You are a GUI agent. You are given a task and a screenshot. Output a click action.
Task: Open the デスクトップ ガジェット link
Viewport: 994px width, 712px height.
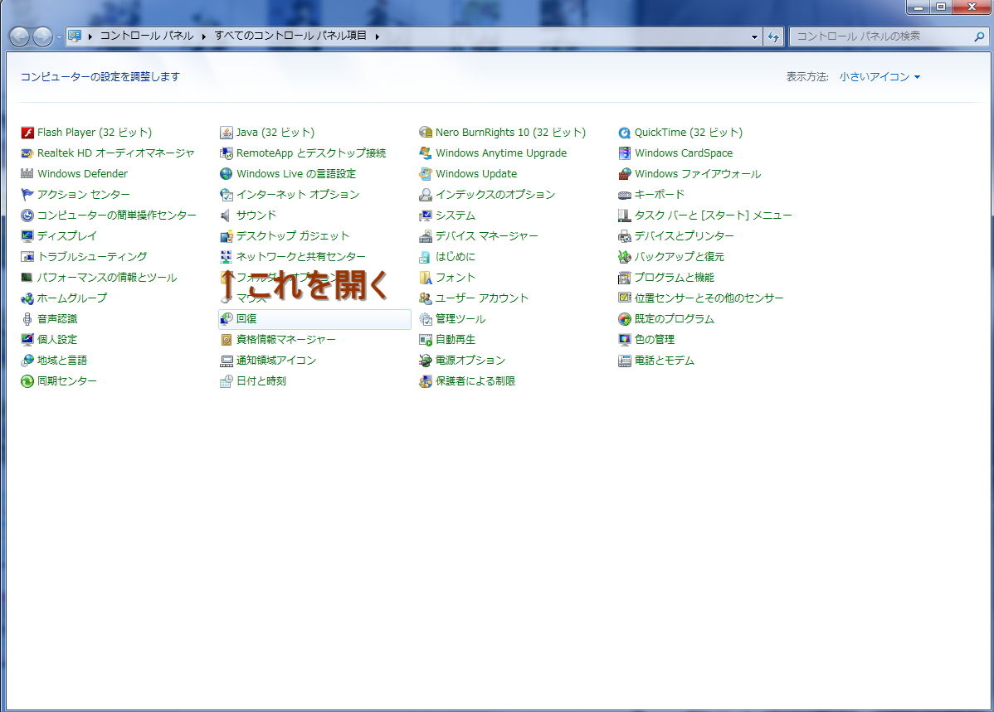coord(293,235)
